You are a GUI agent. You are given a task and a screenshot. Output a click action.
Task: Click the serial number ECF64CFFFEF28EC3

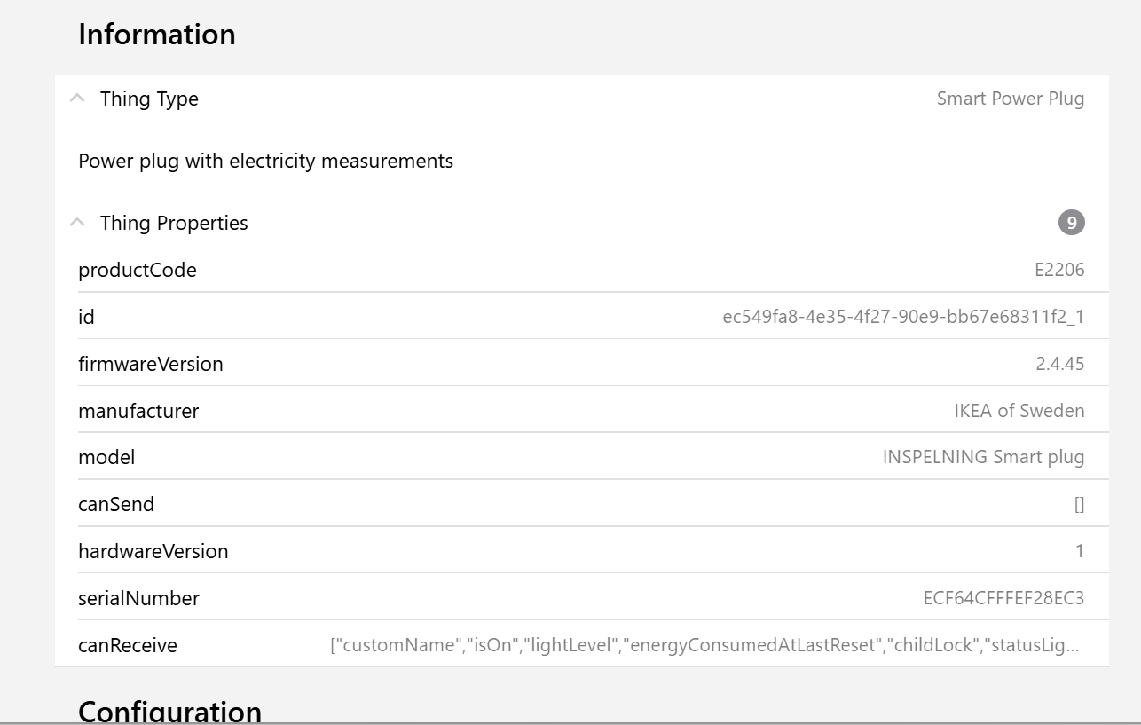(1003, 598)
